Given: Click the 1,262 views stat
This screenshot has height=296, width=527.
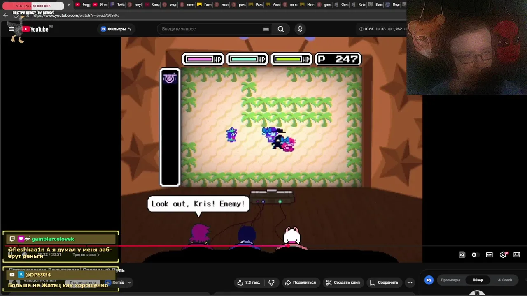Looking at the screenshot, I should point(394,29).
